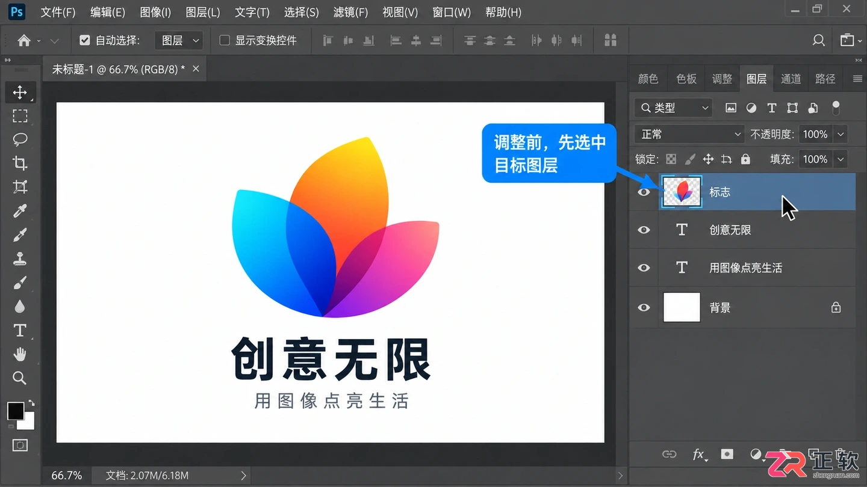Screen dimensions: 867x487
Task: Open the 类型 layer filter dropdown
Action: (673, 108)
